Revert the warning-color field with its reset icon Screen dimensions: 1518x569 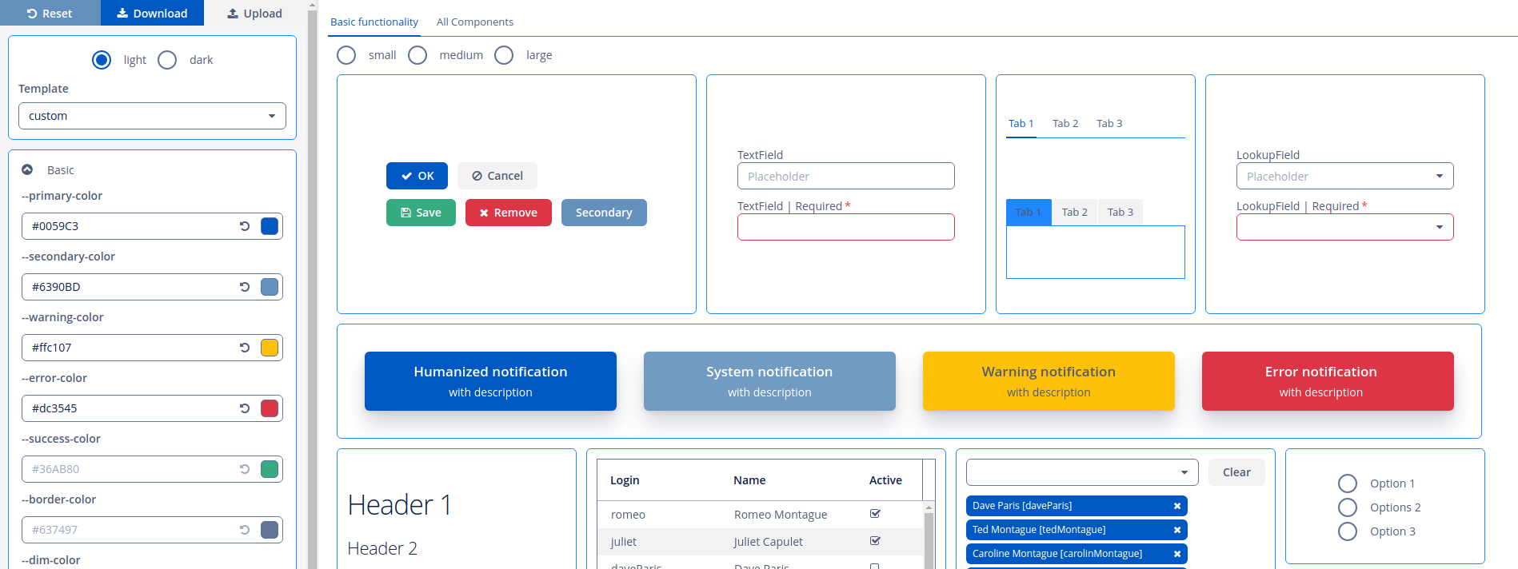[245, 348]
